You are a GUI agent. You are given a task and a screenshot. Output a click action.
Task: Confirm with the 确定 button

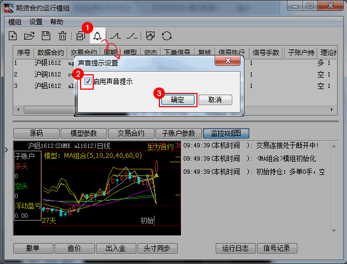(178, 100)
